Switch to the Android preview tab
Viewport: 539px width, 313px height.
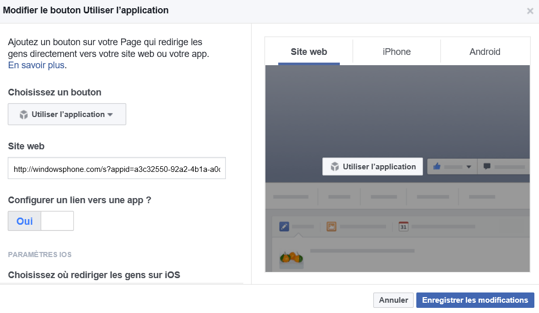click(485, 51)
